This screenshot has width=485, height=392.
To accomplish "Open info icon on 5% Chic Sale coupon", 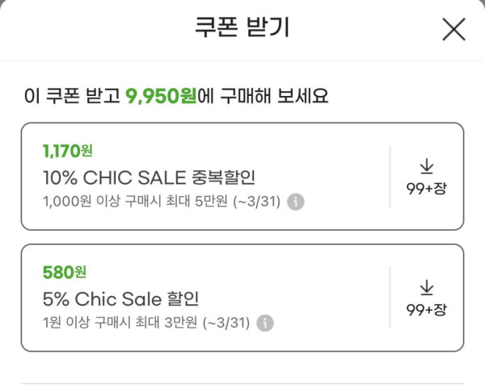I will click(x=265, y=323).
